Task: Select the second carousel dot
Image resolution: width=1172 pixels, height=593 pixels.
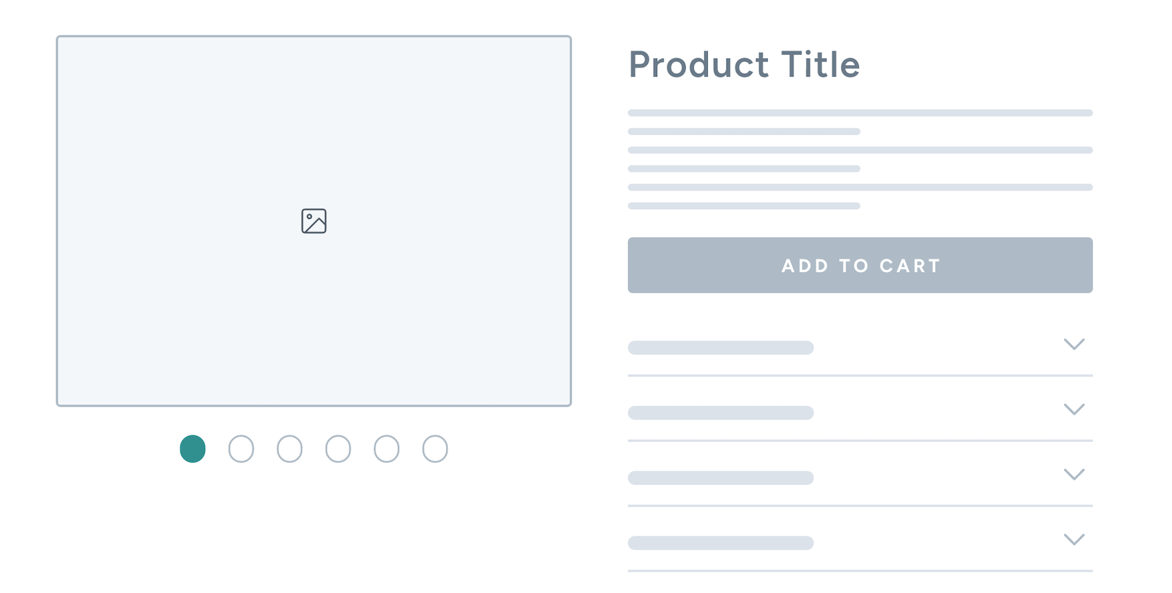Action: pyautogui.click(x=241, y=449)
